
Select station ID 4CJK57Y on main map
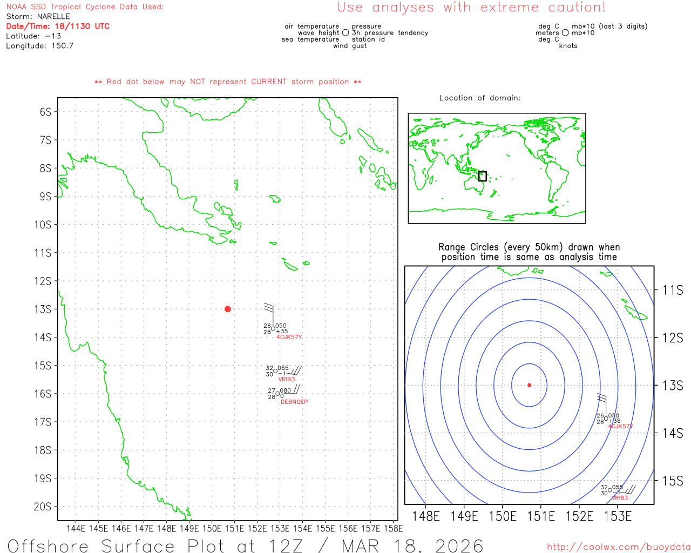point(289,337)
